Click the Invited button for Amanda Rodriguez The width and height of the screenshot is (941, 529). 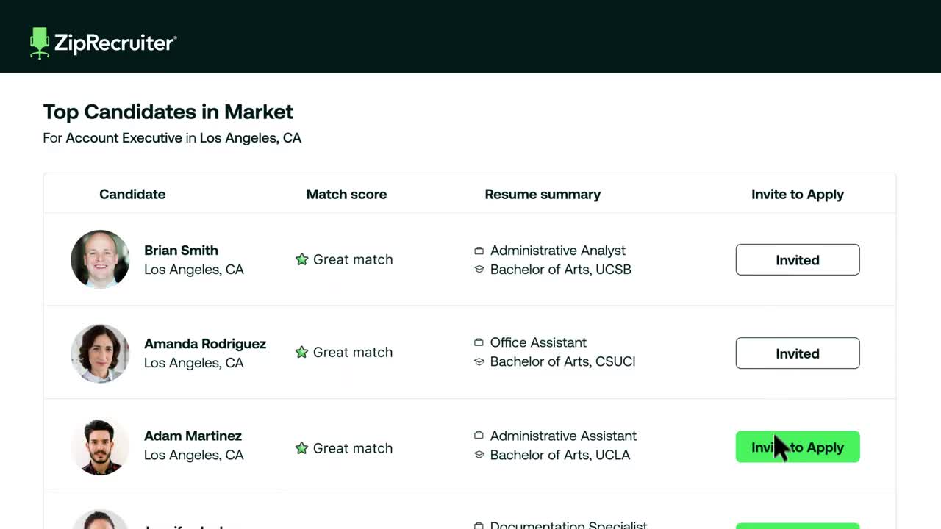pyautogui.click(x=797, y=353)
